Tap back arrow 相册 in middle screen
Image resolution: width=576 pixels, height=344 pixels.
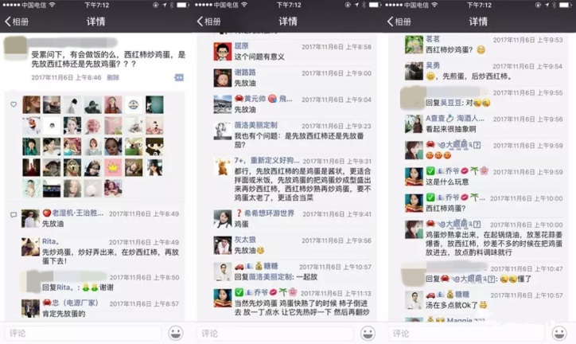pos(209,21)
